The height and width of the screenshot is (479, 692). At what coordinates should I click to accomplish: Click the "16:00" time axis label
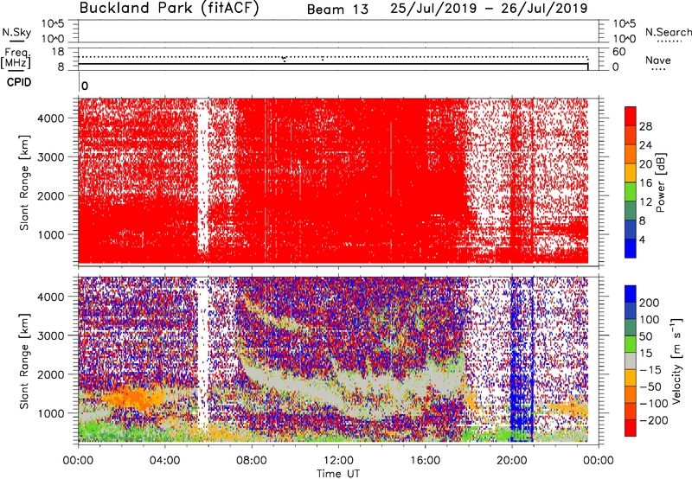click(425, 461)
